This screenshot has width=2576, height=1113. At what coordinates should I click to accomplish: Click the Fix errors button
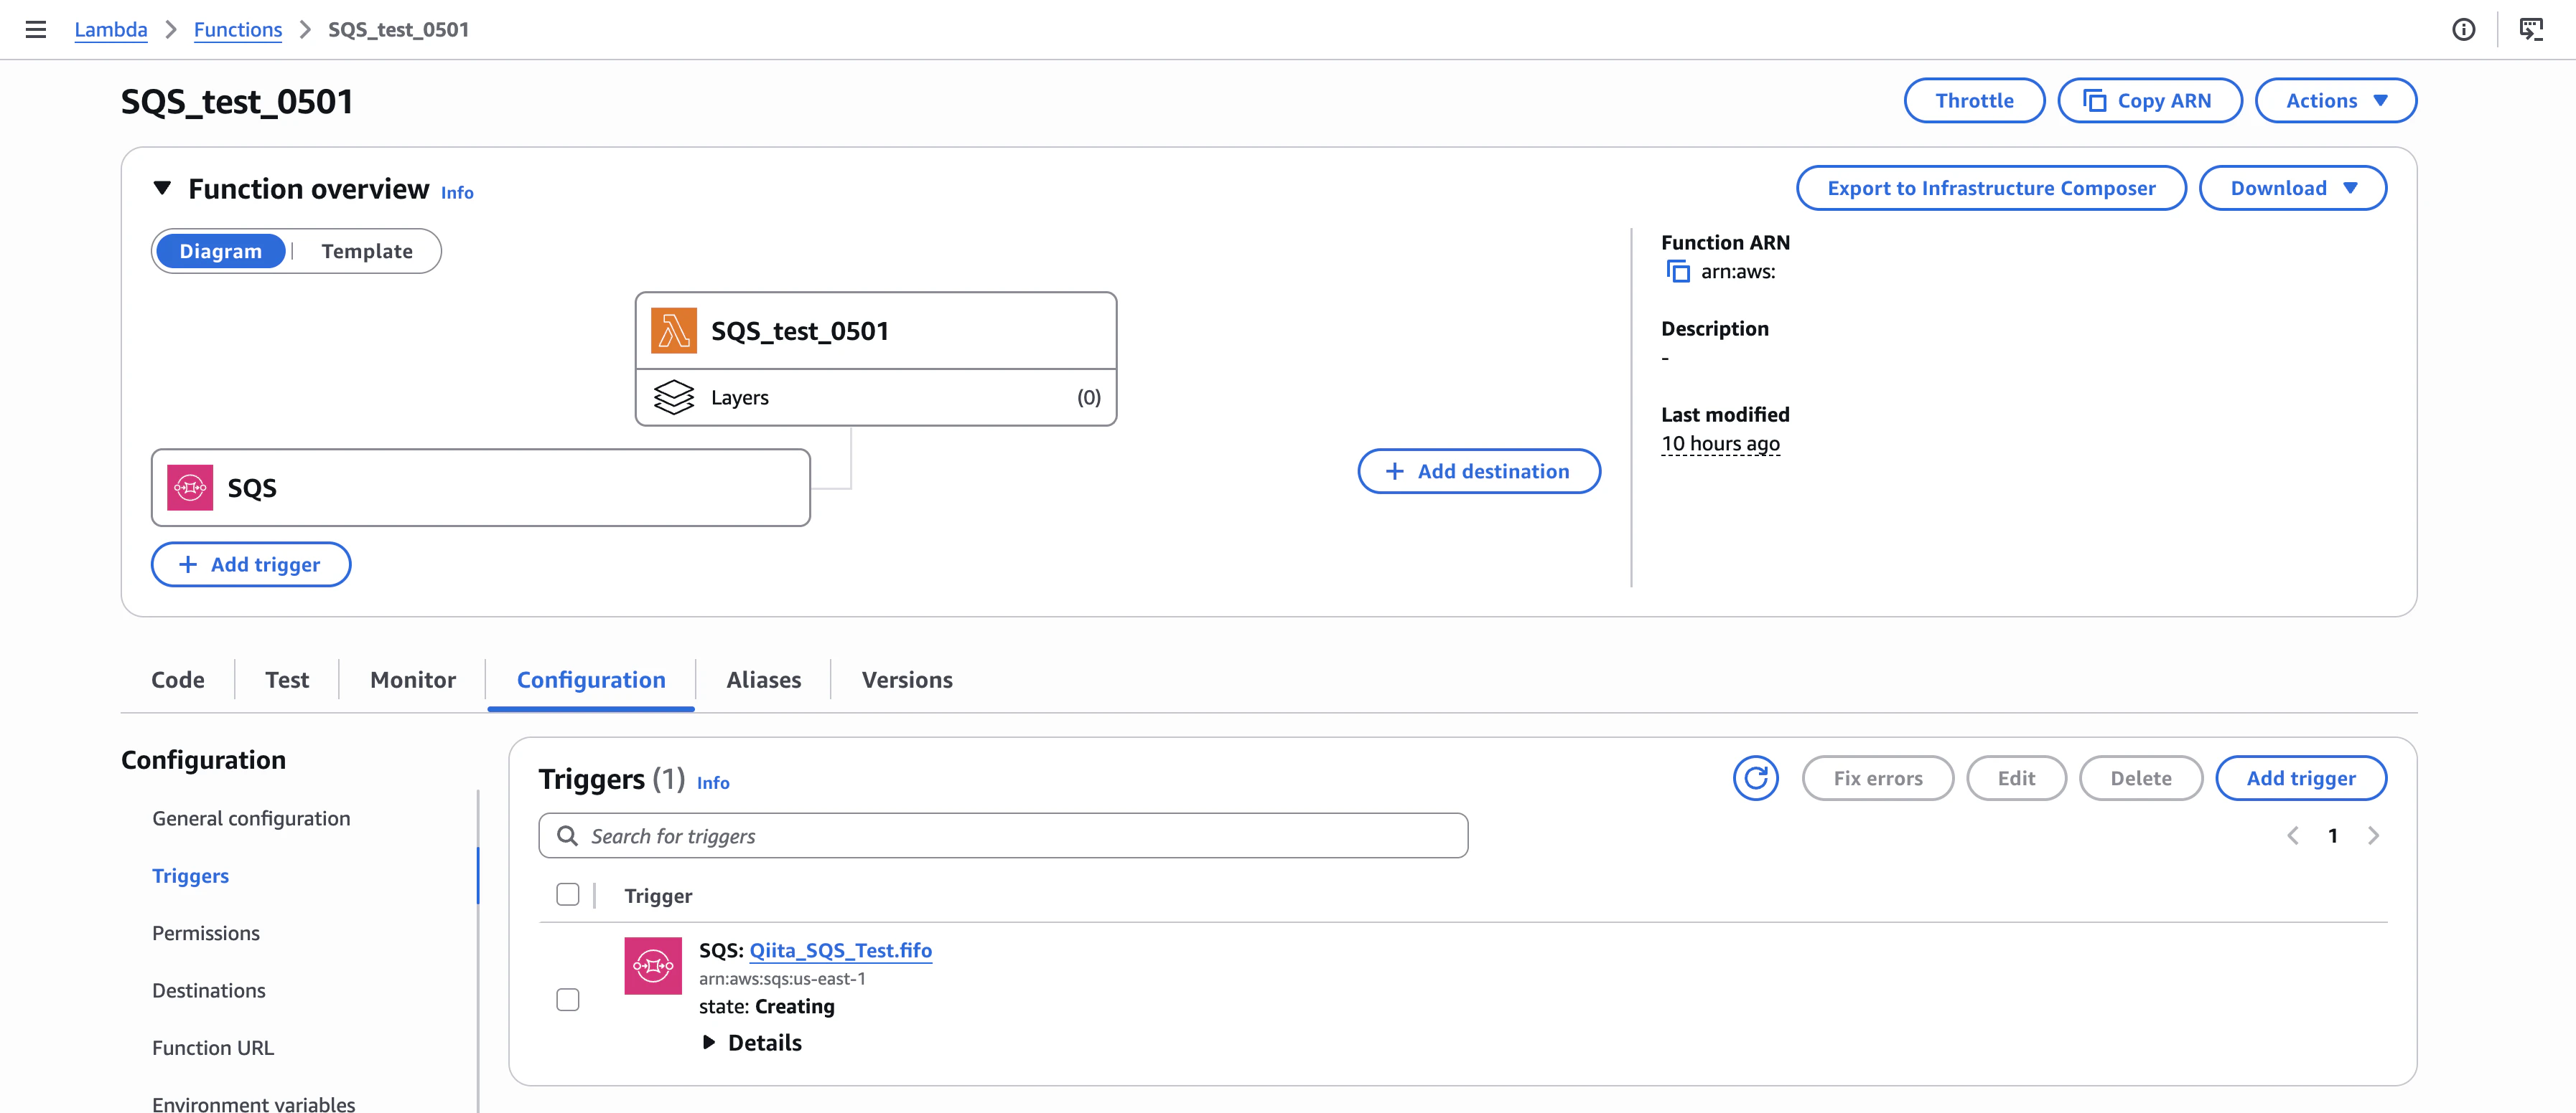point(1878,778)
